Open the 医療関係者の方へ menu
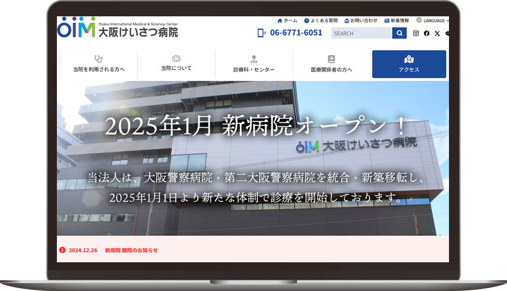The height and width of the screenshot is (291, 507). tap(331, 64)
